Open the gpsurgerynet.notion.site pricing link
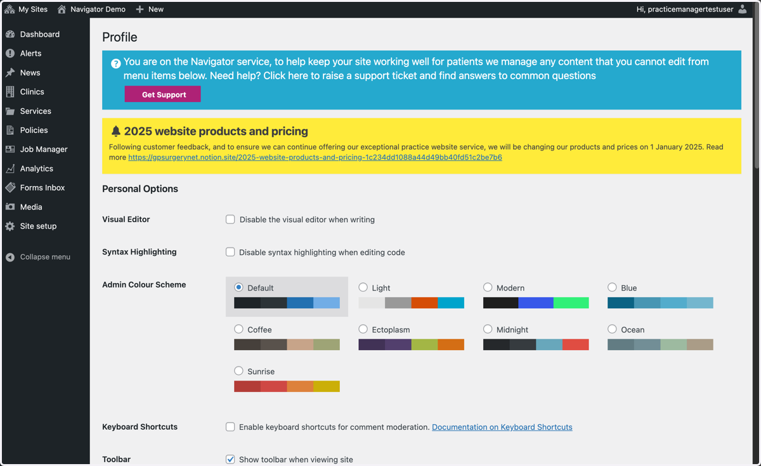 point(315,157)
